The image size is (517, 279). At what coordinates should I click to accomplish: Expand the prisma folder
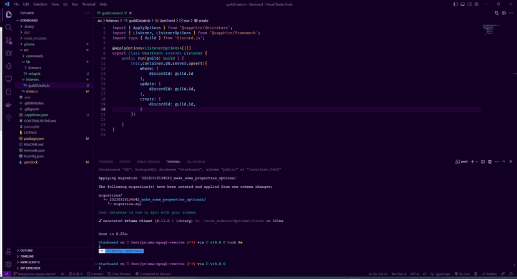pyautogui.click(x=29, y=44)
